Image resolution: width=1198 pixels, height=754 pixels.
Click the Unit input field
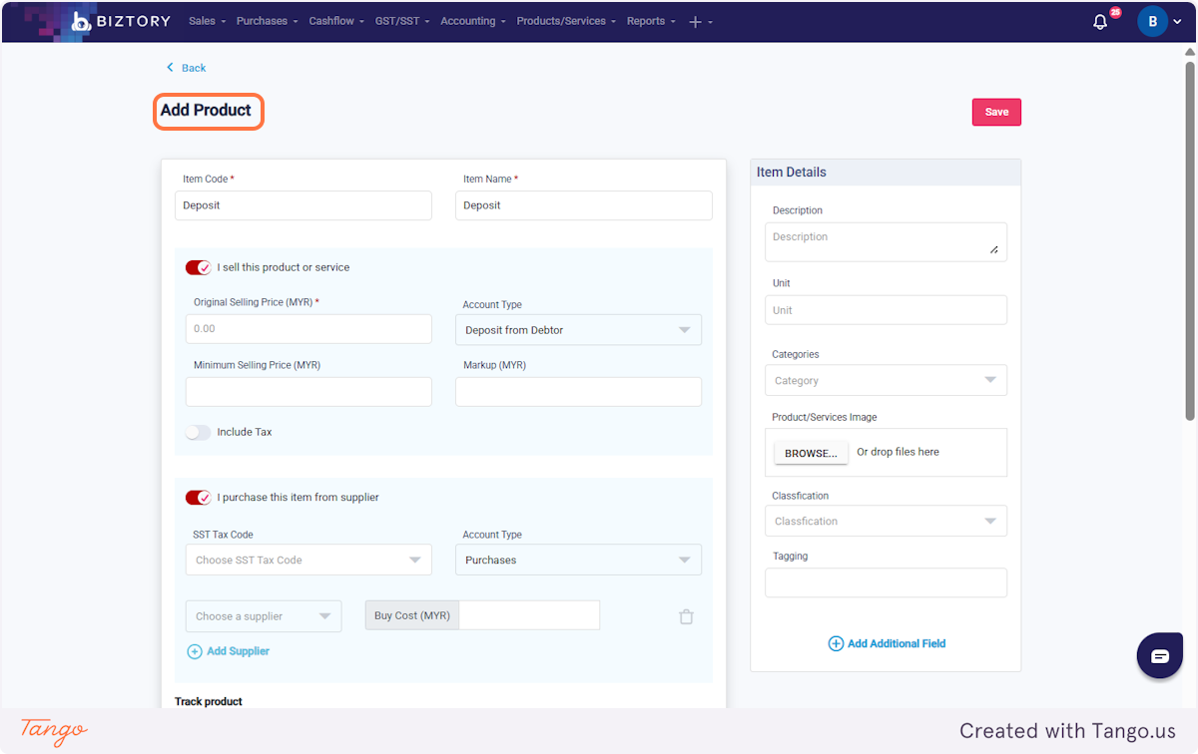(x=886, y=310)
